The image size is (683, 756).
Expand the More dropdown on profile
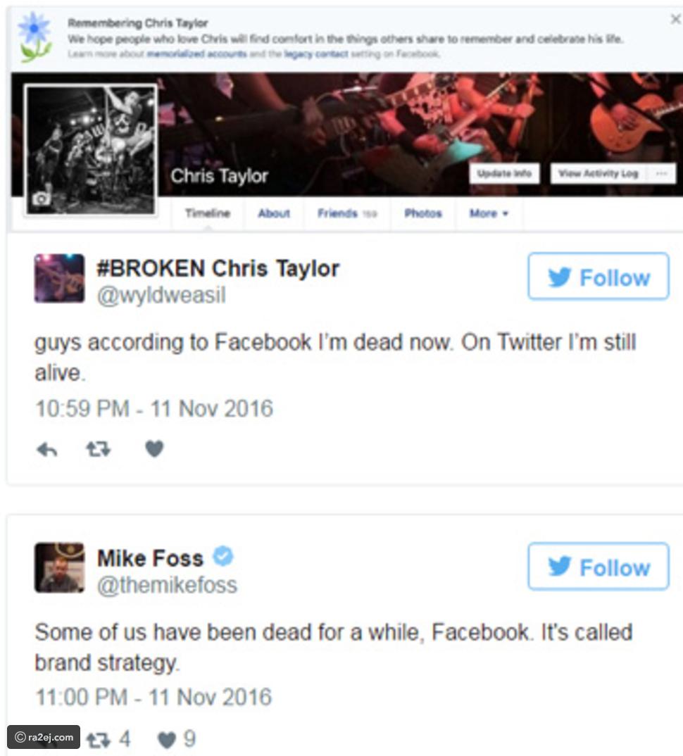(489, 213)
